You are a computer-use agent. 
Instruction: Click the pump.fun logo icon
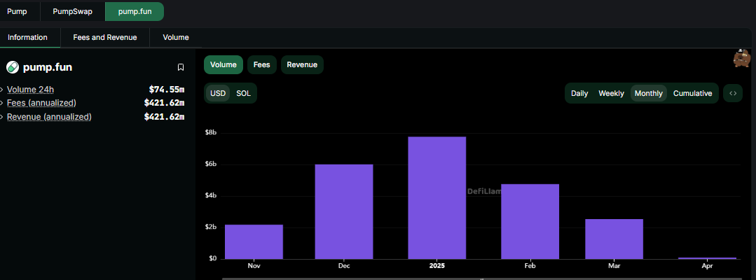(x=12, y=67)
